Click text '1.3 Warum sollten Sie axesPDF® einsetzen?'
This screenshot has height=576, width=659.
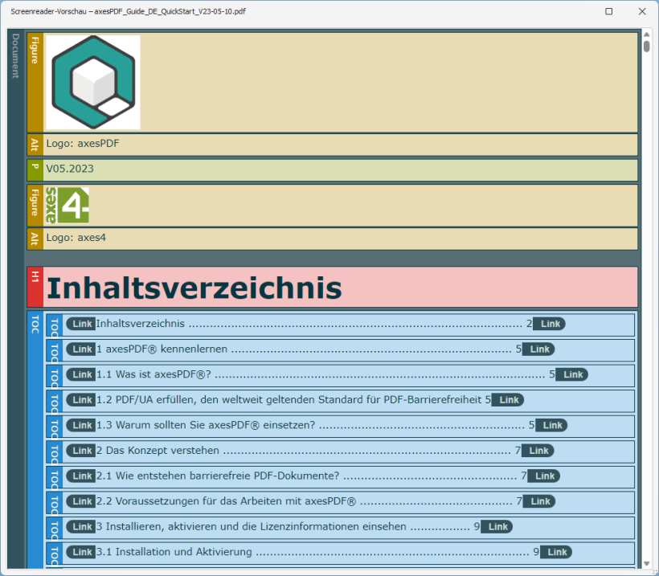point(206,425)
